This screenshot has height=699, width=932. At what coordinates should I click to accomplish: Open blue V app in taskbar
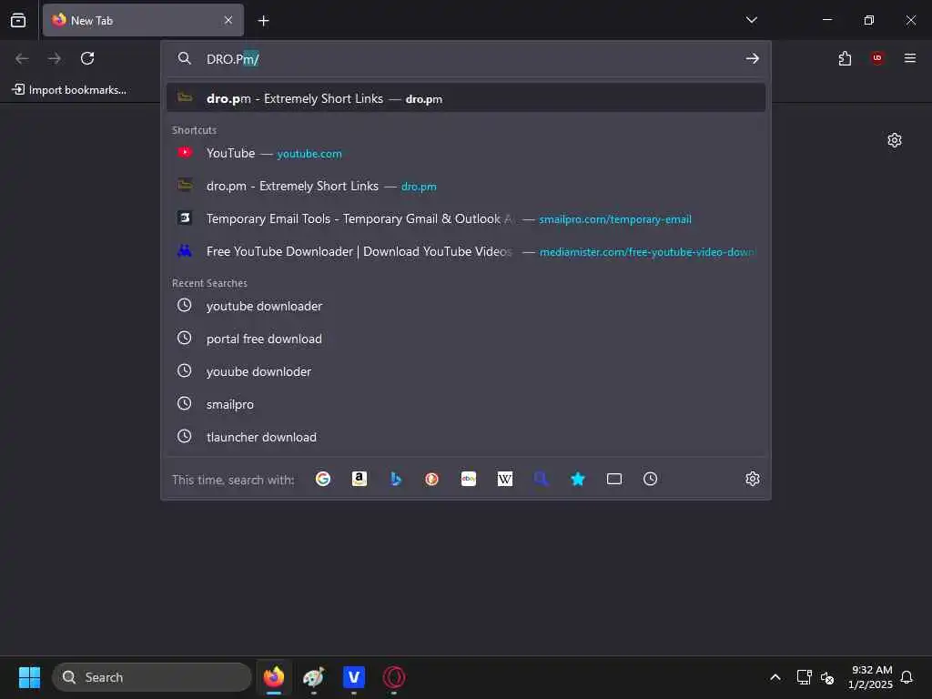tap(354, 677)
